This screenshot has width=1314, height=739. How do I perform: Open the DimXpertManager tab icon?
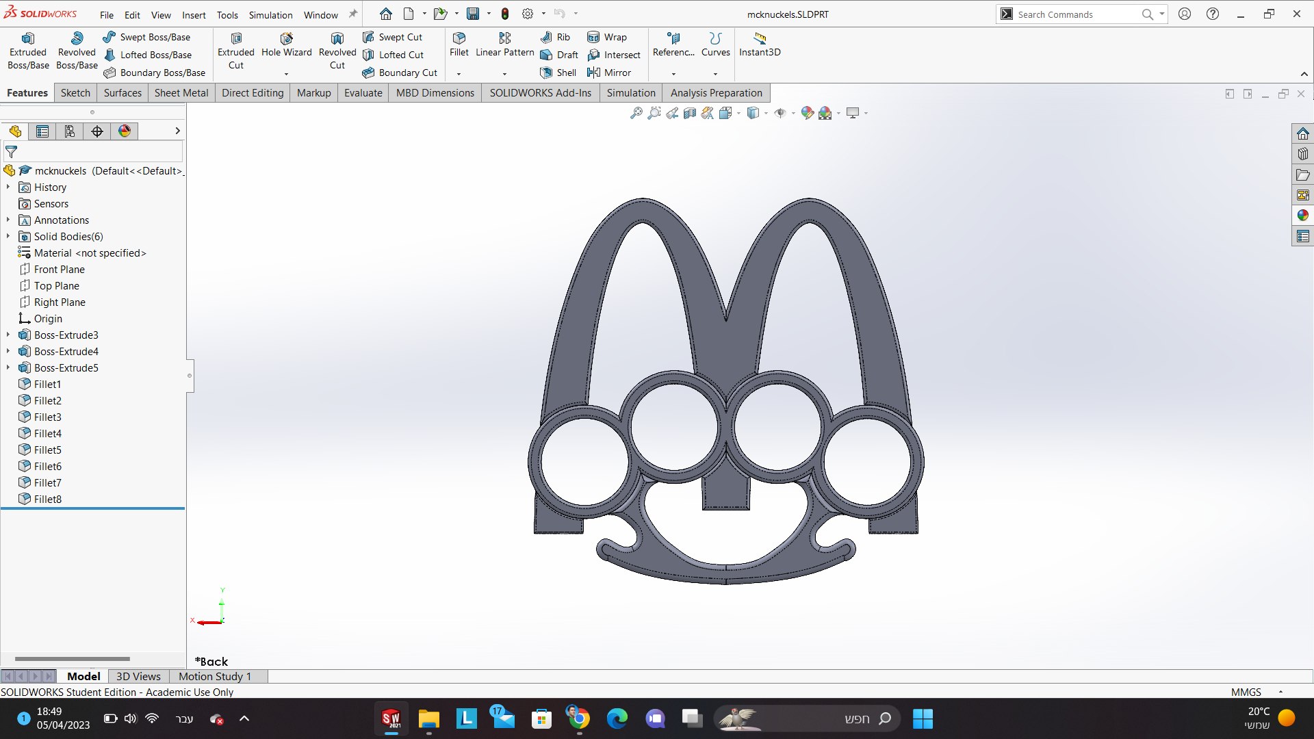[97, 131]
